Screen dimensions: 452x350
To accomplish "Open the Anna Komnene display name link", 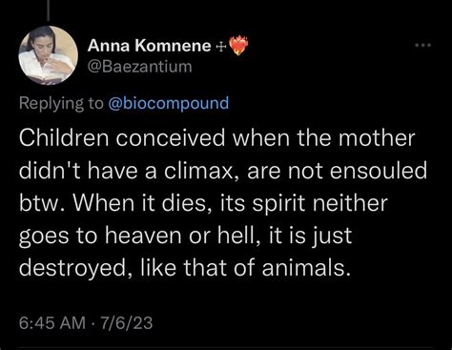I will click(149, 46).
